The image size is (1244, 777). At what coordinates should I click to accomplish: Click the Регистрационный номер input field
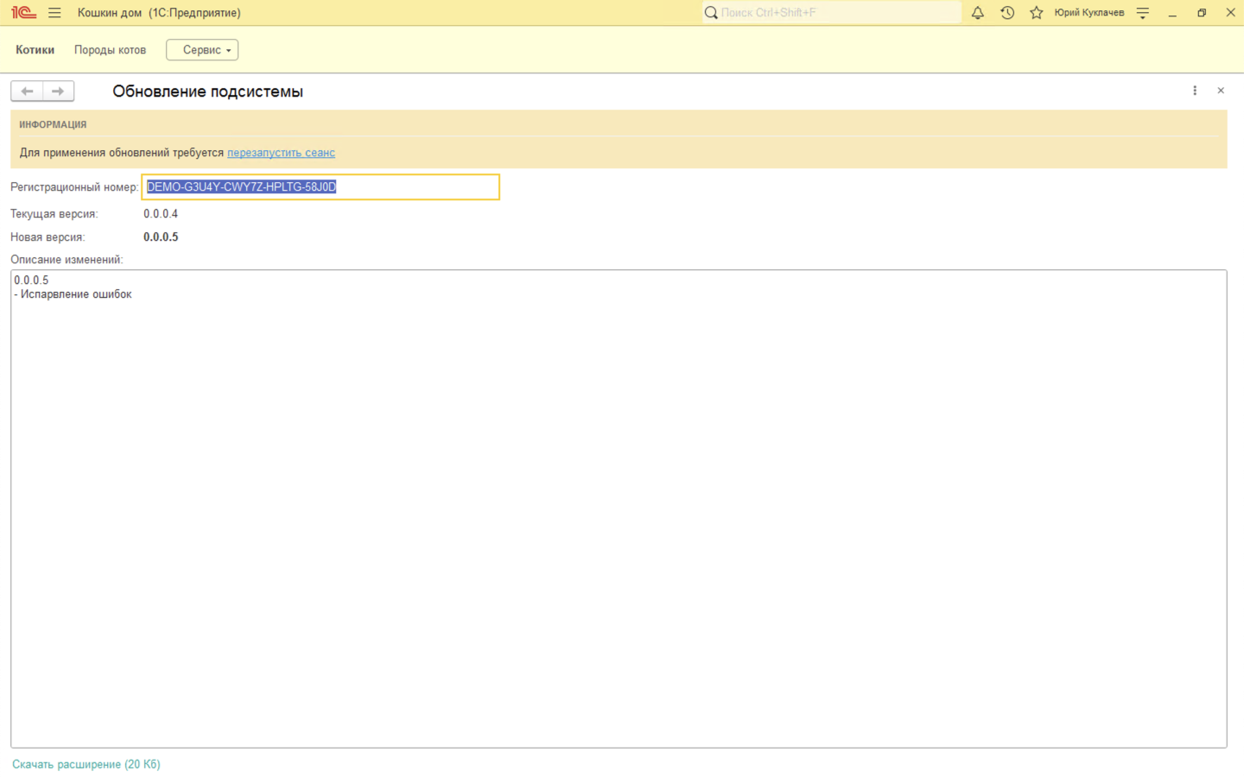320,186
